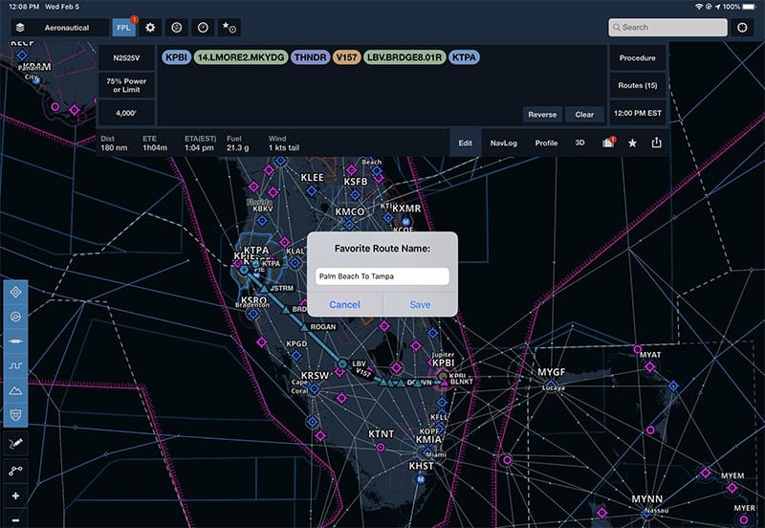Zoom in with the plus button
765x528 pixels.
point(15,495)
